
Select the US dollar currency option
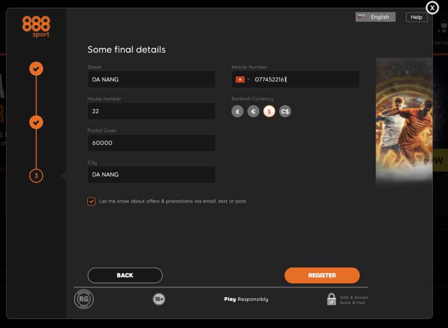point(269,111)
